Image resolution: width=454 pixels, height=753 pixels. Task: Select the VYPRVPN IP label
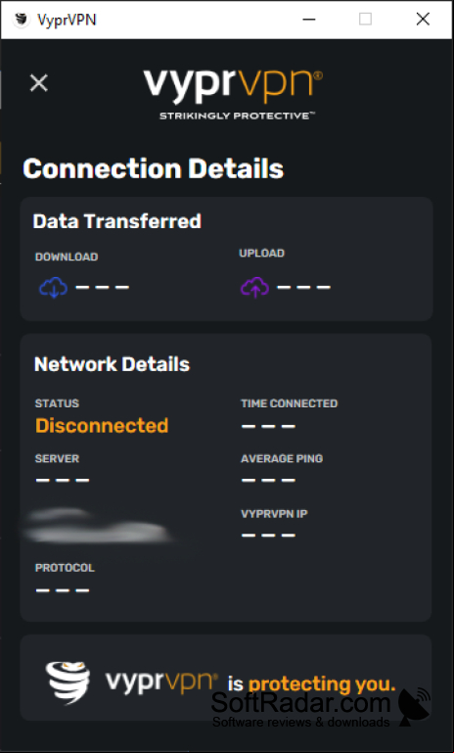274,514
